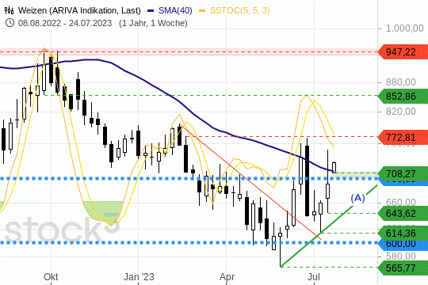The image size is (428, 285).
Task: Click the 'Weizen (ARIVA Indikation, Last)' title
Action: coord(79,10)
